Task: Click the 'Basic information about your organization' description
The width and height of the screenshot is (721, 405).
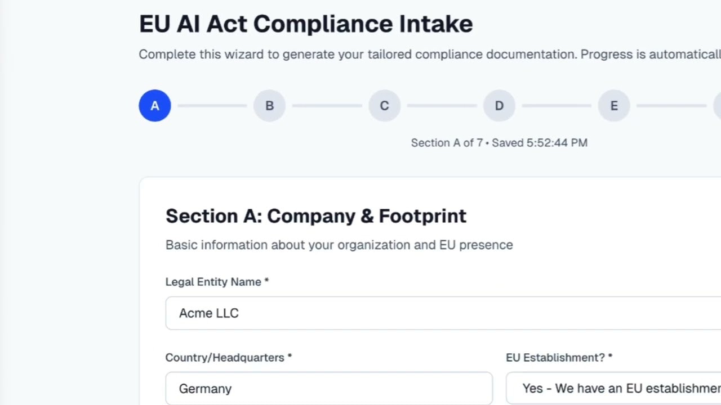Action: click(339, 245)
